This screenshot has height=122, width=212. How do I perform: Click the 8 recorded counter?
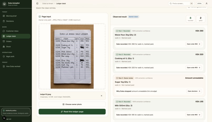pos(190,19)
